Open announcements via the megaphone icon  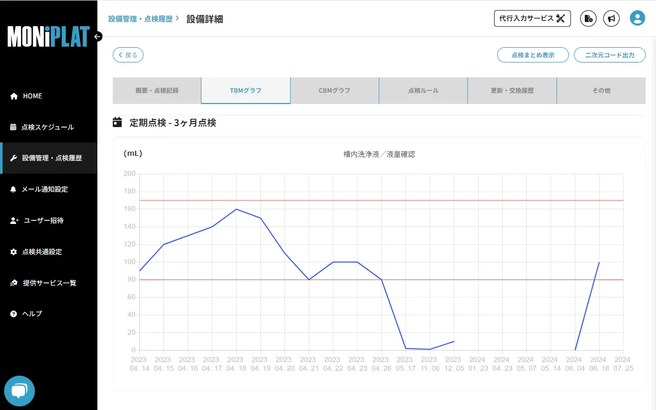611,18
